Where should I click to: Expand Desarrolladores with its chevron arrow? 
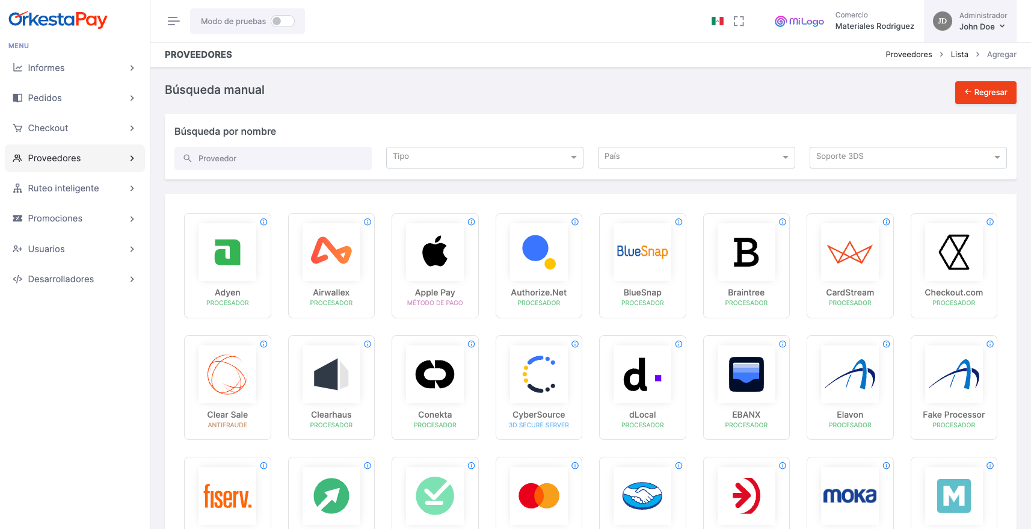pos(132,279)
